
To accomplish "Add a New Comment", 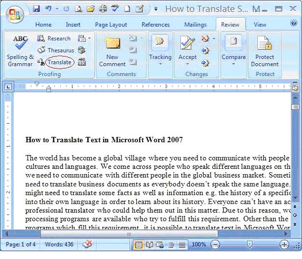I will pos(112,52).
